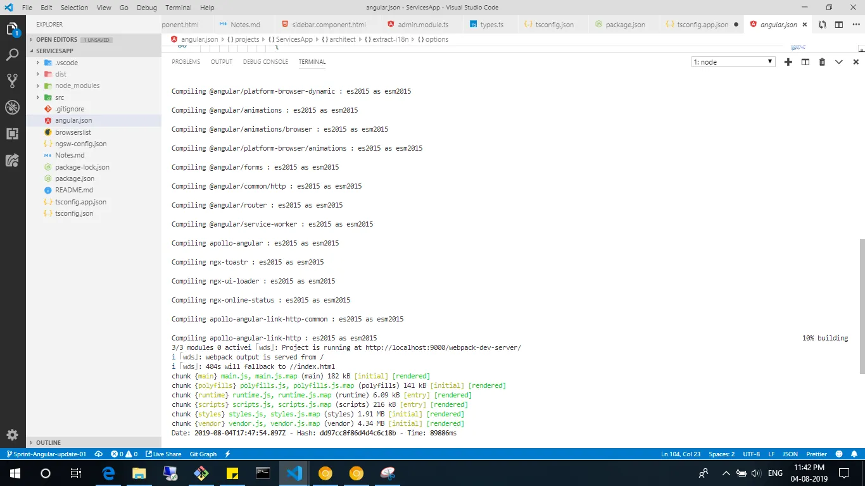Open the terminal selector dropdown '1: node'
865x486 pixels.
click(733, 62)
